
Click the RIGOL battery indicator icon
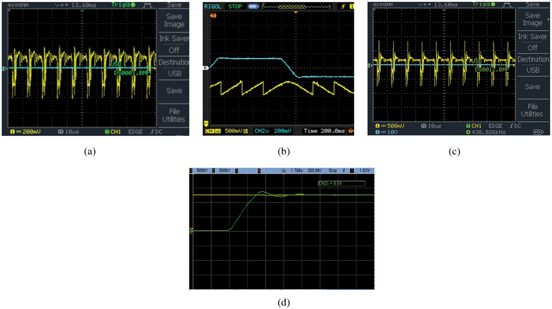click(x=253, y=6)
